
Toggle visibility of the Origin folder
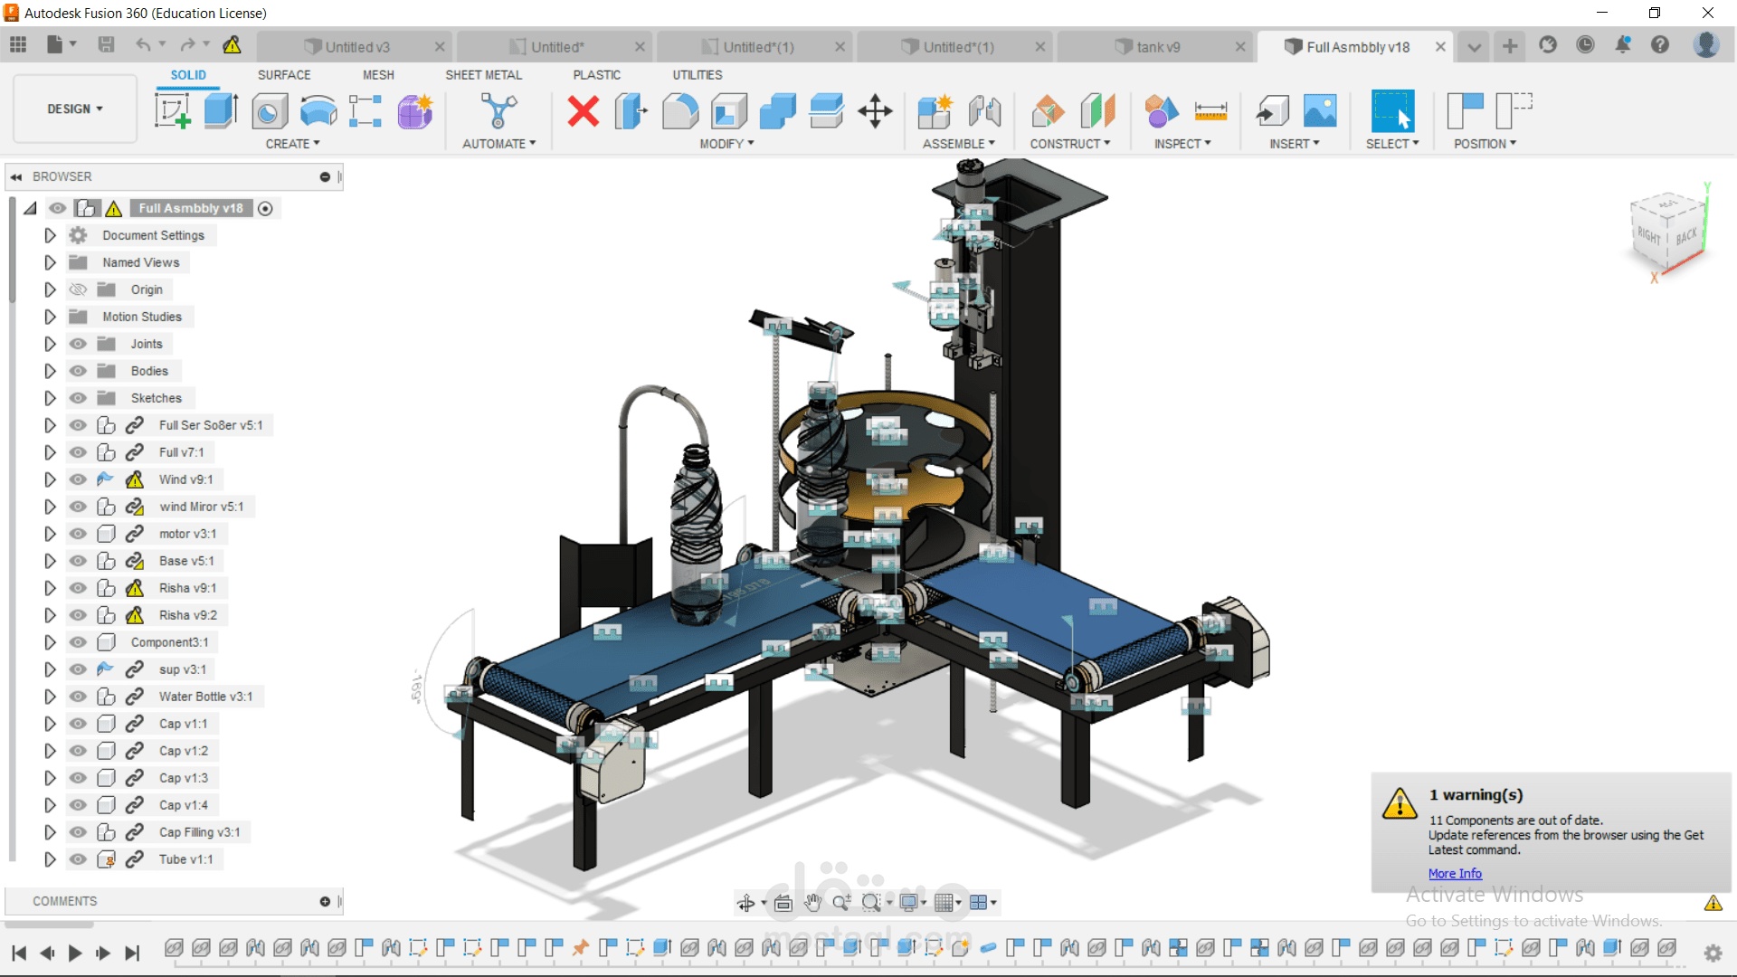(x=79, y=289)
